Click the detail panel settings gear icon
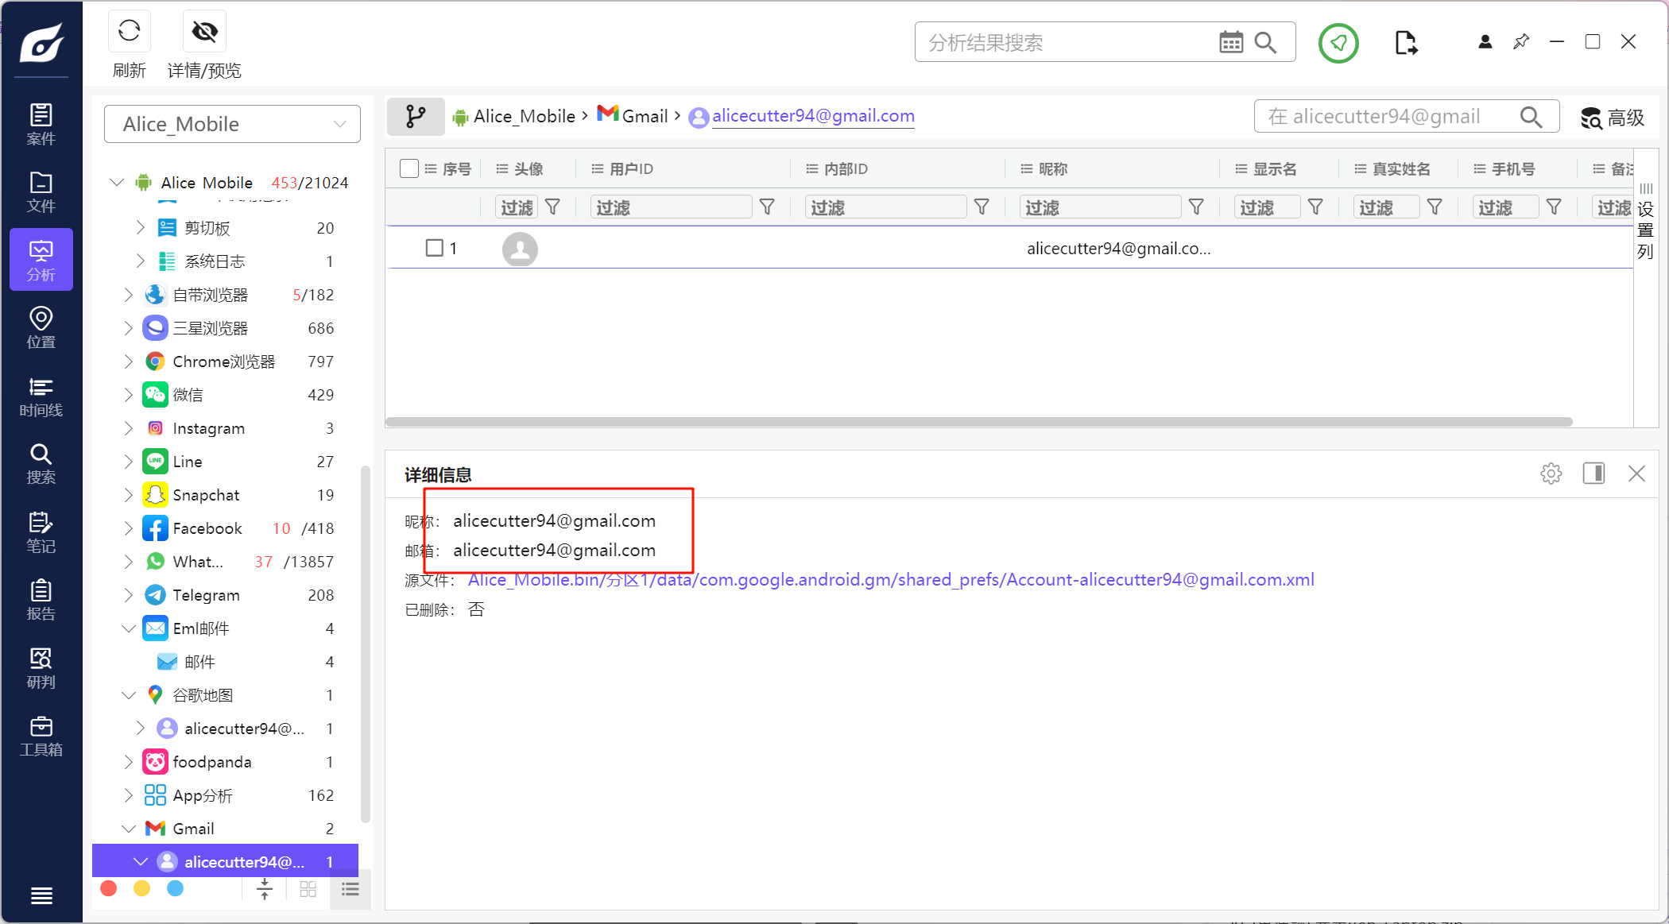Image resolution: width=1669 pixels, height=924 pixels. [1551, 474]
